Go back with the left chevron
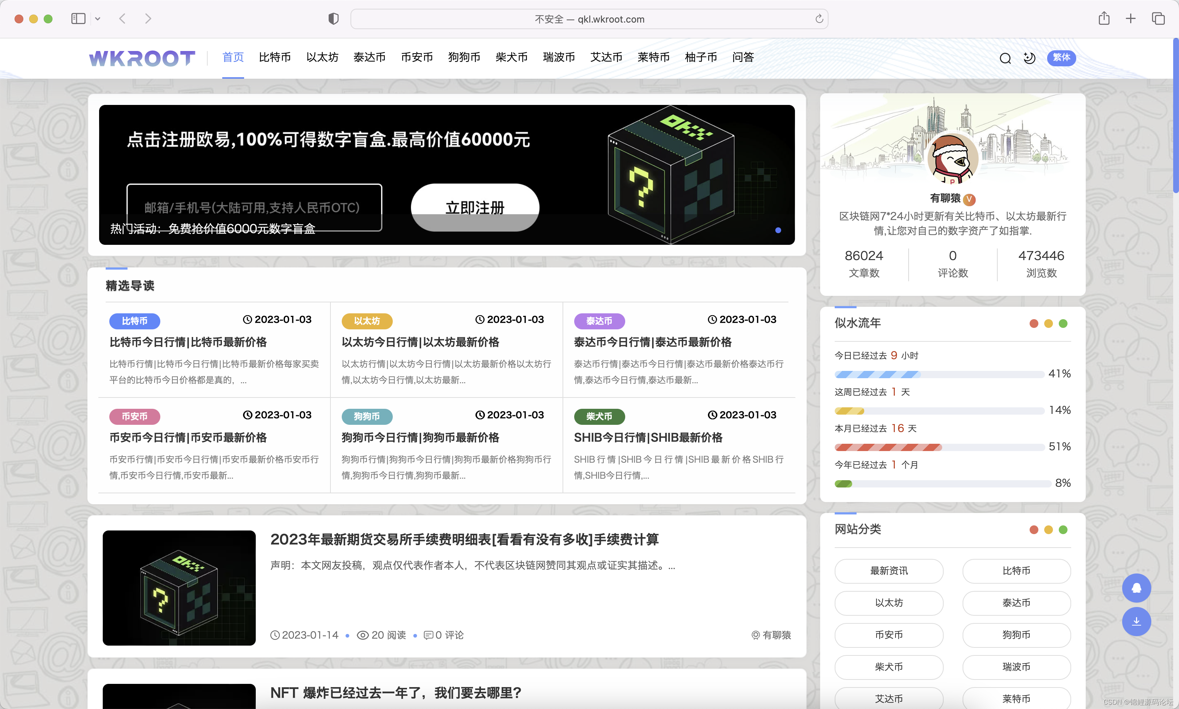The height and width of the screenshot is (709, 1179). coord(123,19)
